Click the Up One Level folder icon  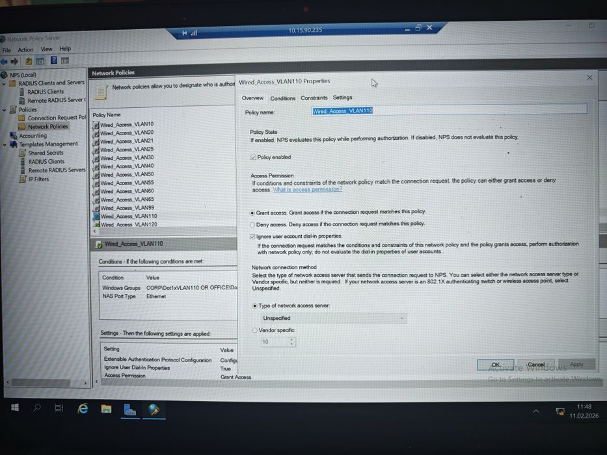pos(29,60)
